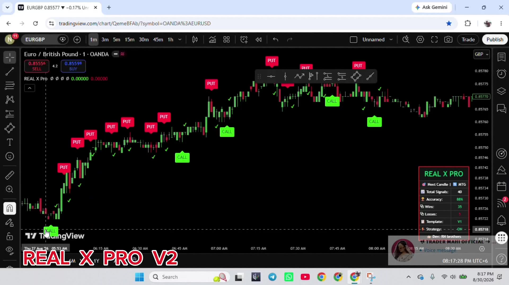Enter fullscreen mode
Image resolution: width=509 pixels, height=285 pixels.
click(x=434, y=39)
